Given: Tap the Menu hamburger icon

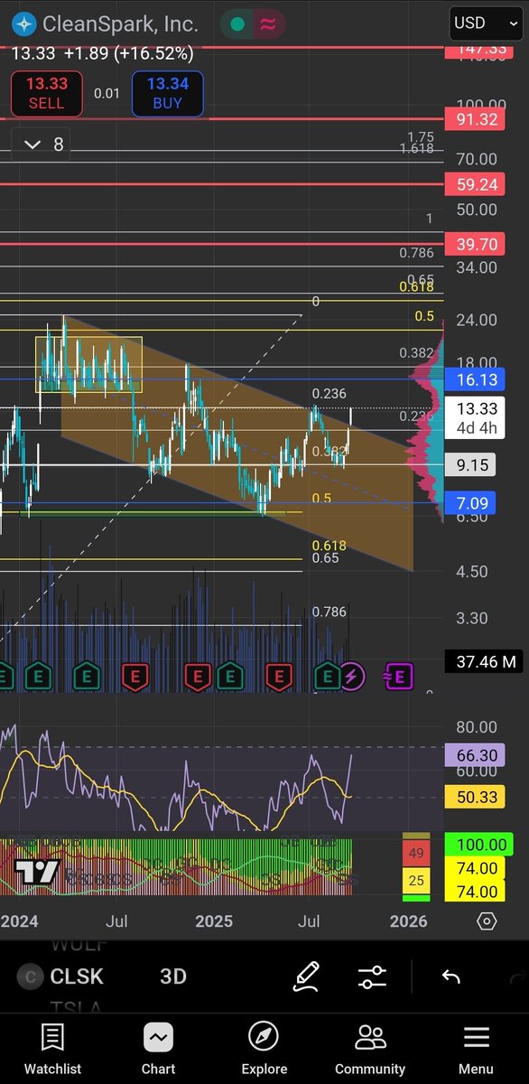Looking at the screenshot, I should point(476,1037).
